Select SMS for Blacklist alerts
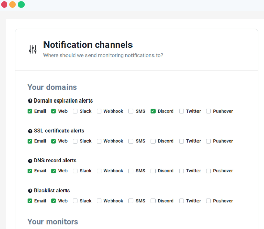Viewport: 264px width, 229px height. coord(131,201)
